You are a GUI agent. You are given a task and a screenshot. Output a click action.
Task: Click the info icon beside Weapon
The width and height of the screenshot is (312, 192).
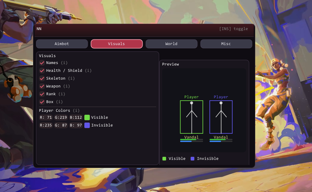66,86
